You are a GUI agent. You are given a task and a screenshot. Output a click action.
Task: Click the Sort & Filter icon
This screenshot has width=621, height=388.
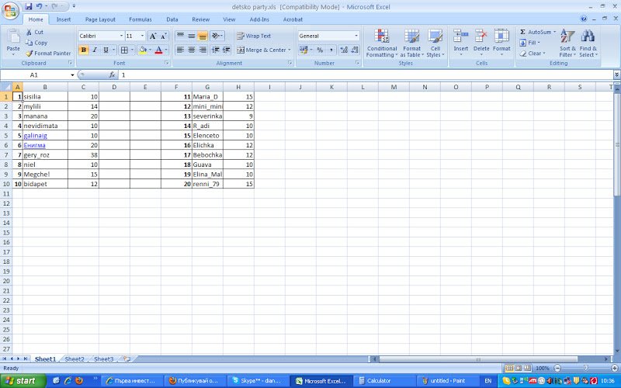tap(567, 43)
